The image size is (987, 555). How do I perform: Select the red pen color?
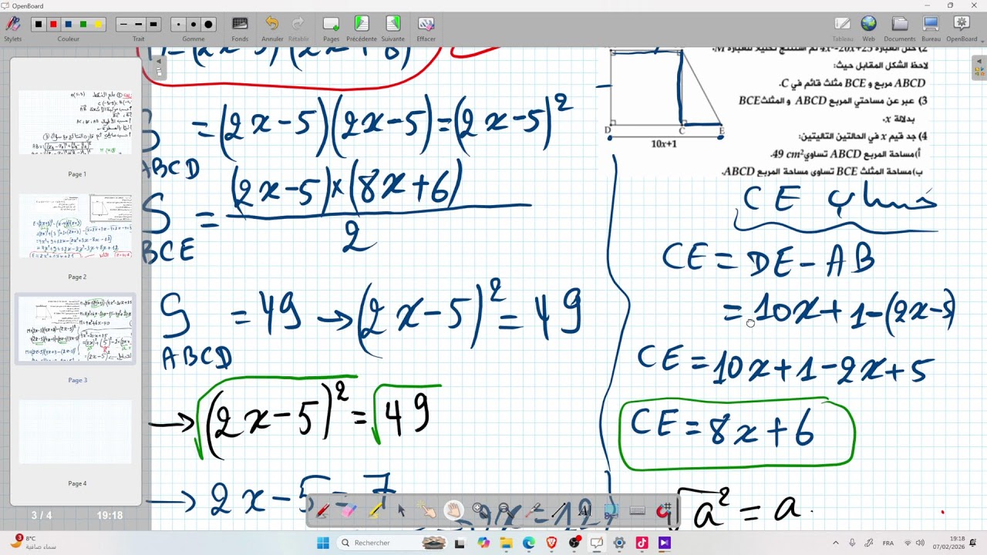[x=53, y=24]
